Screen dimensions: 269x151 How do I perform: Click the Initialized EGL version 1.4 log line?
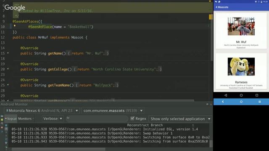(x=105, y=129)
